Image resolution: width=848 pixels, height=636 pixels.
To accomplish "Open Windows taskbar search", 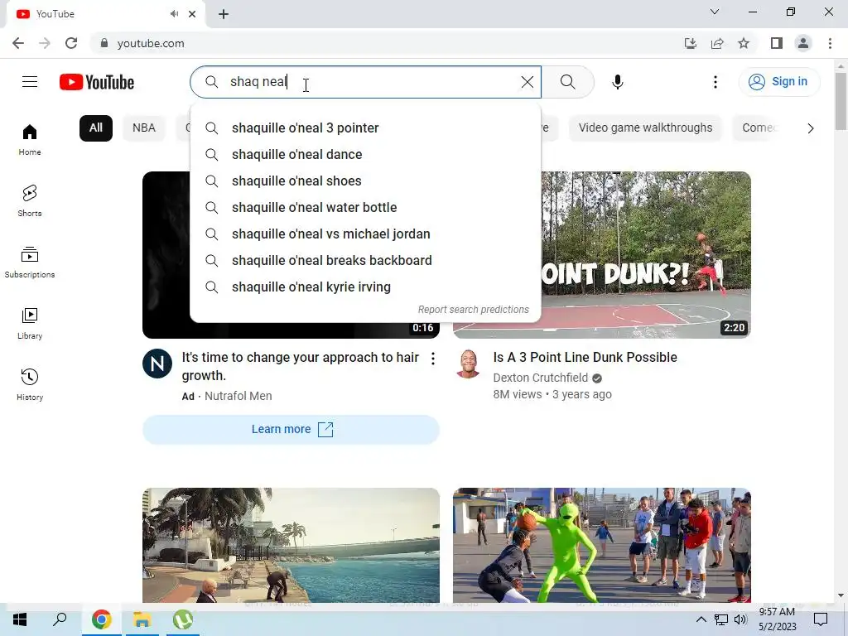I will tap(60, 619).
